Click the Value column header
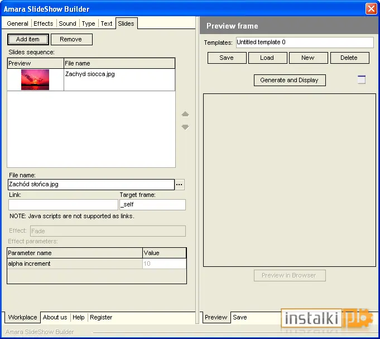This screenshot has height=339, width=380. coord(164,253)
